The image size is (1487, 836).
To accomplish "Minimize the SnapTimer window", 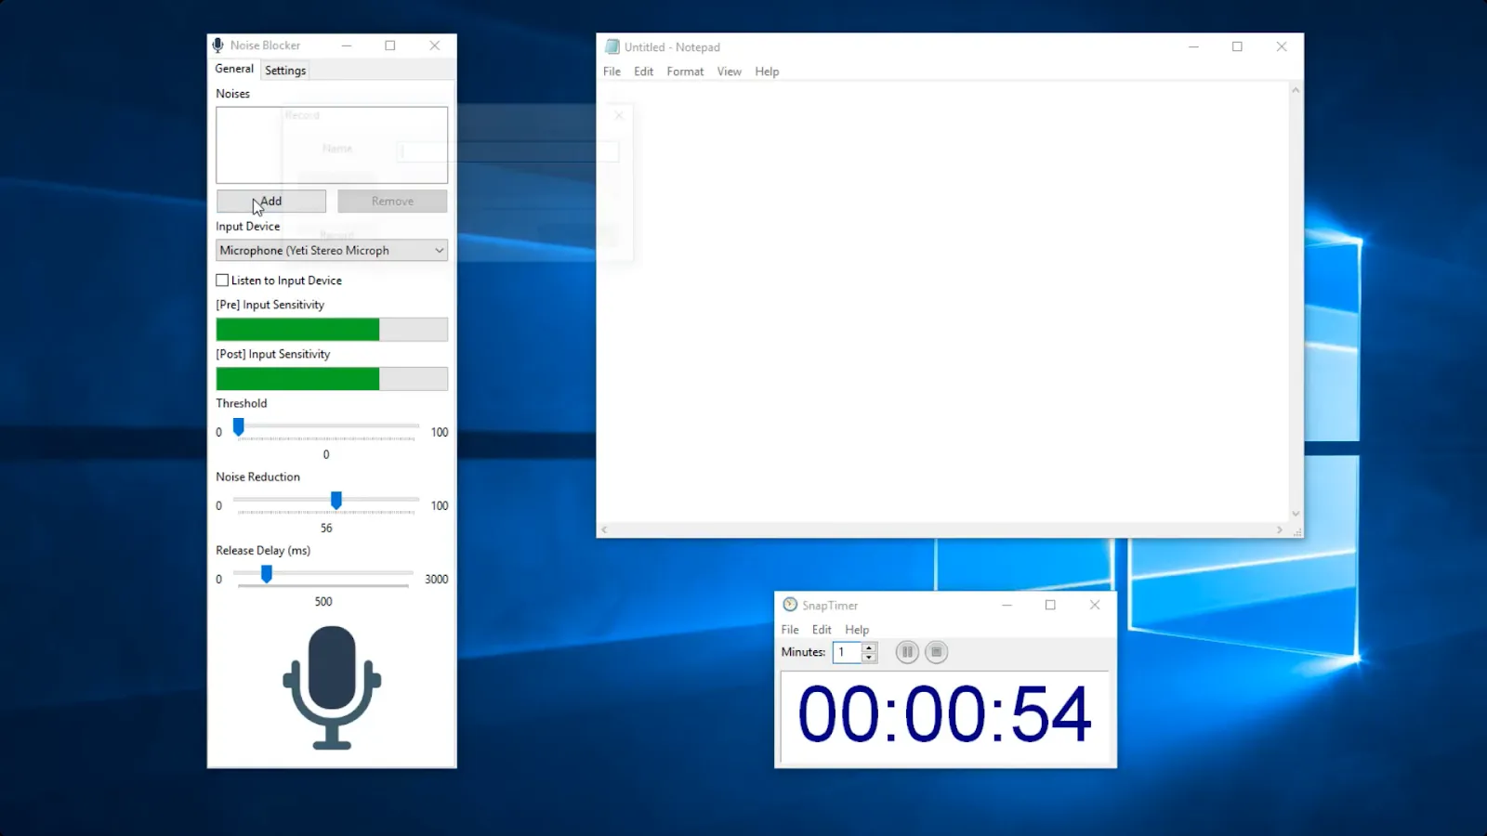I will pos(1007,605).
